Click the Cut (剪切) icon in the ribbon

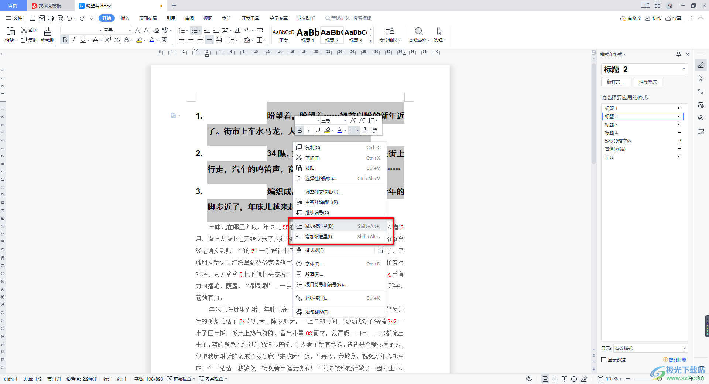click(x=24, y=30)
